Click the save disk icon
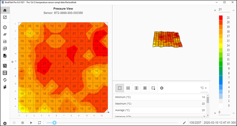 5,42
